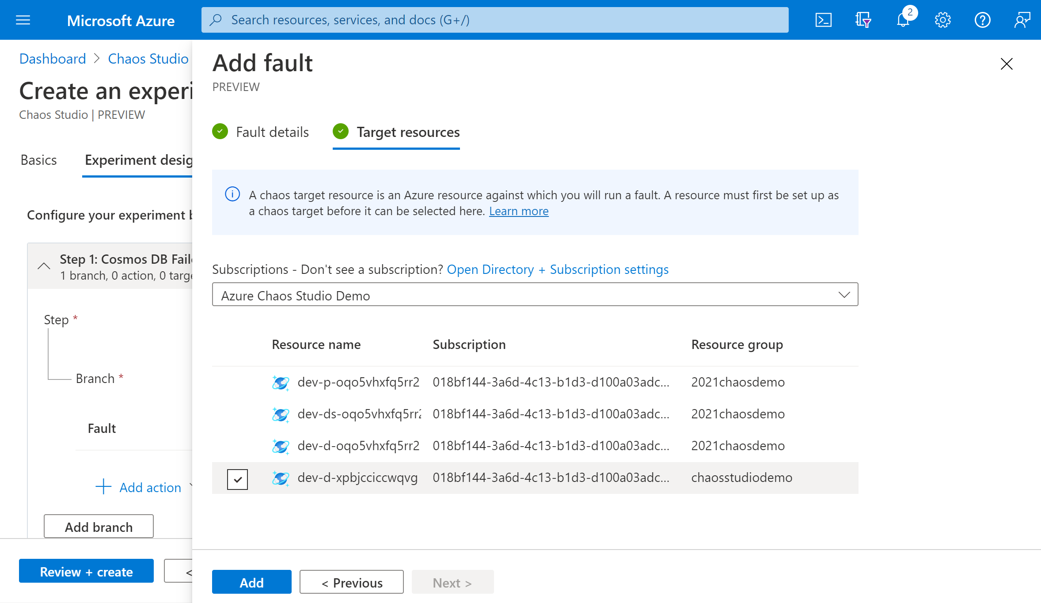The width and height of the screenshot is (1041, 603).
Task: Click the Azure settings gear icon
Action: coord(942,19)
